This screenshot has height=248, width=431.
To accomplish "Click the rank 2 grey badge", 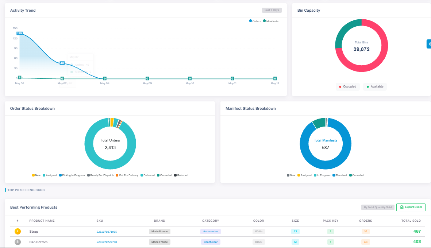I will coord(18,242).
